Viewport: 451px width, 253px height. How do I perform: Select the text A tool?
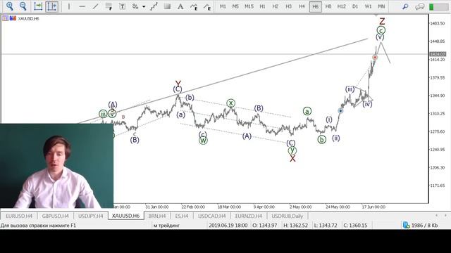(x=180, y=6)
